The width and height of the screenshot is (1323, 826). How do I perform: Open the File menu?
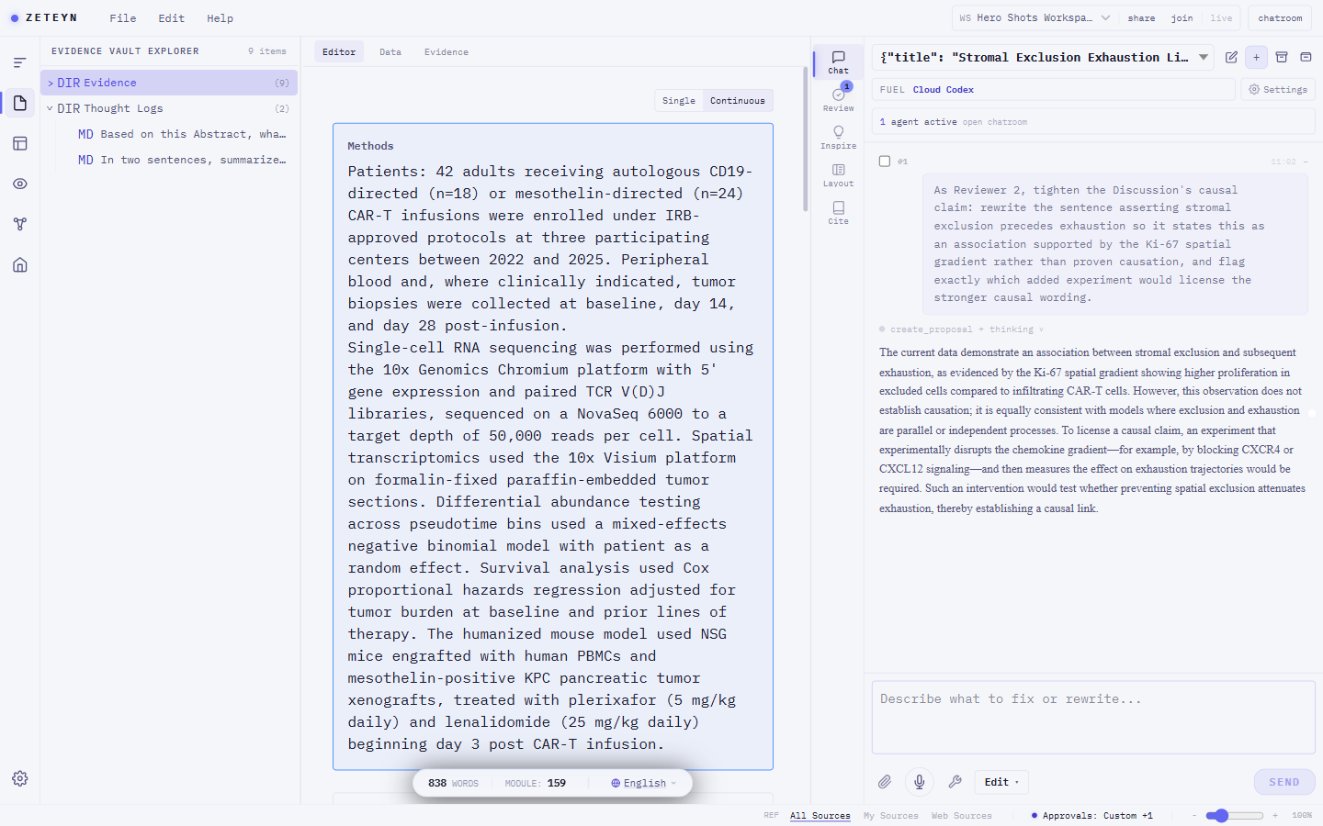point(122,18)
